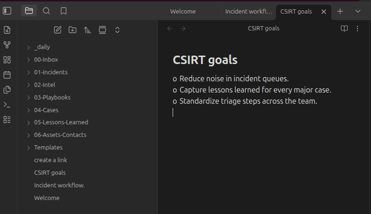The height and width of the screenshot is (214, 371).
Task: Open the bookmarks icon
Action: pos(64,11)
